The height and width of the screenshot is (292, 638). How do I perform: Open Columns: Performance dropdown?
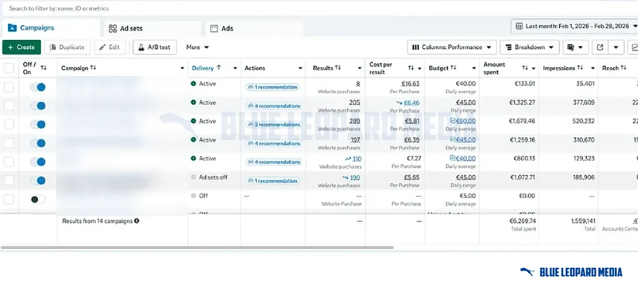(452, 47)
